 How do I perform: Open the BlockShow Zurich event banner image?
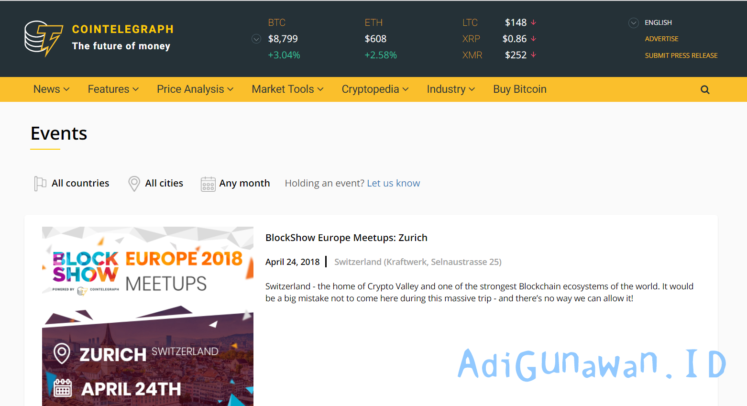pos(148,316)
